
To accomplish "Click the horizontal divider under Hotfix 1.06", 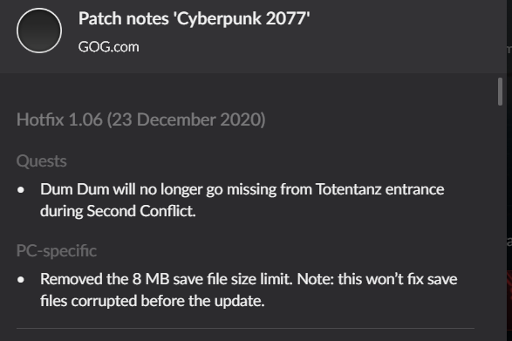I will pyautogui.click(x=245, y=328).
